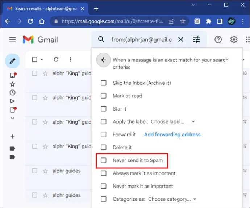Reload the page in the browser
This screenshot has width=250, height=208.
click(x=30, y=21)
